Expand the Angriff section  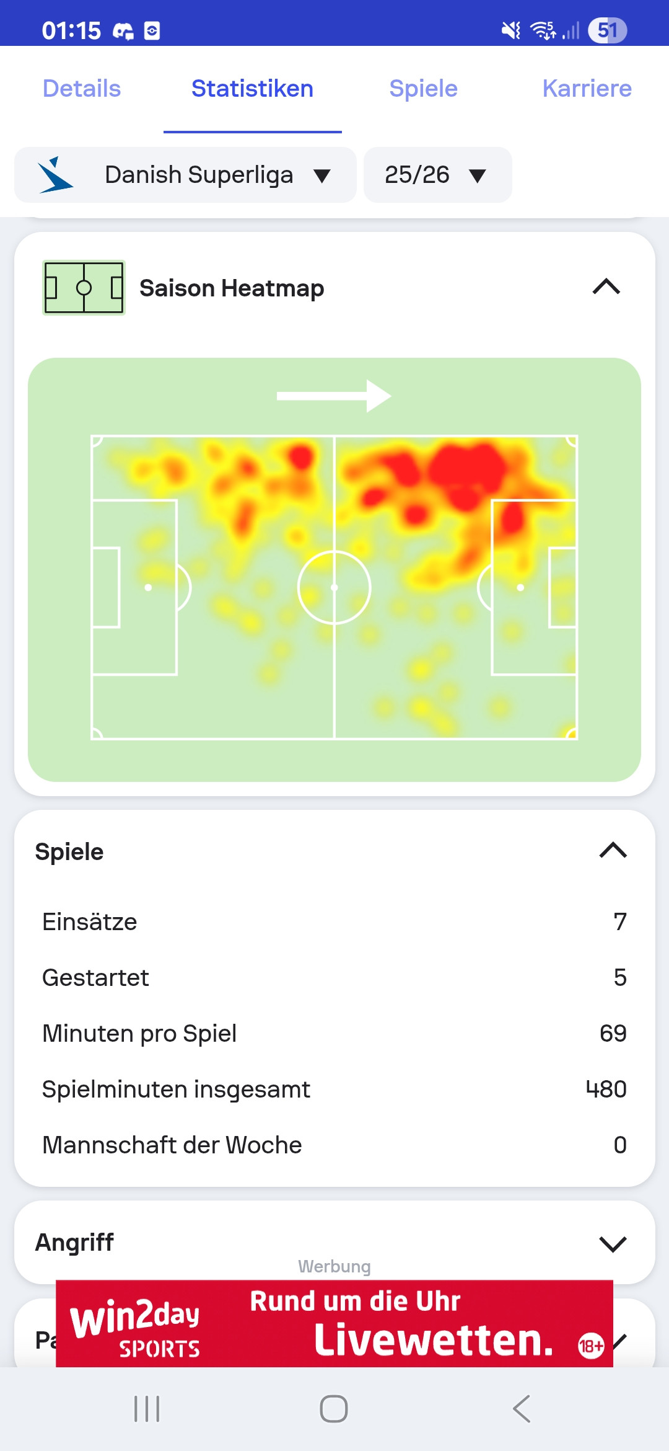(613, 1243)
